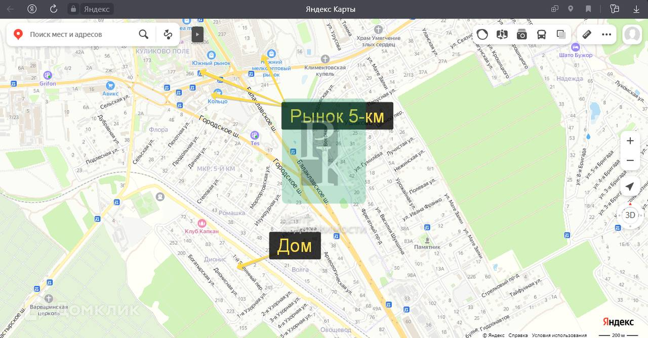
Task: Open the route builder icon
Action: 168,34
